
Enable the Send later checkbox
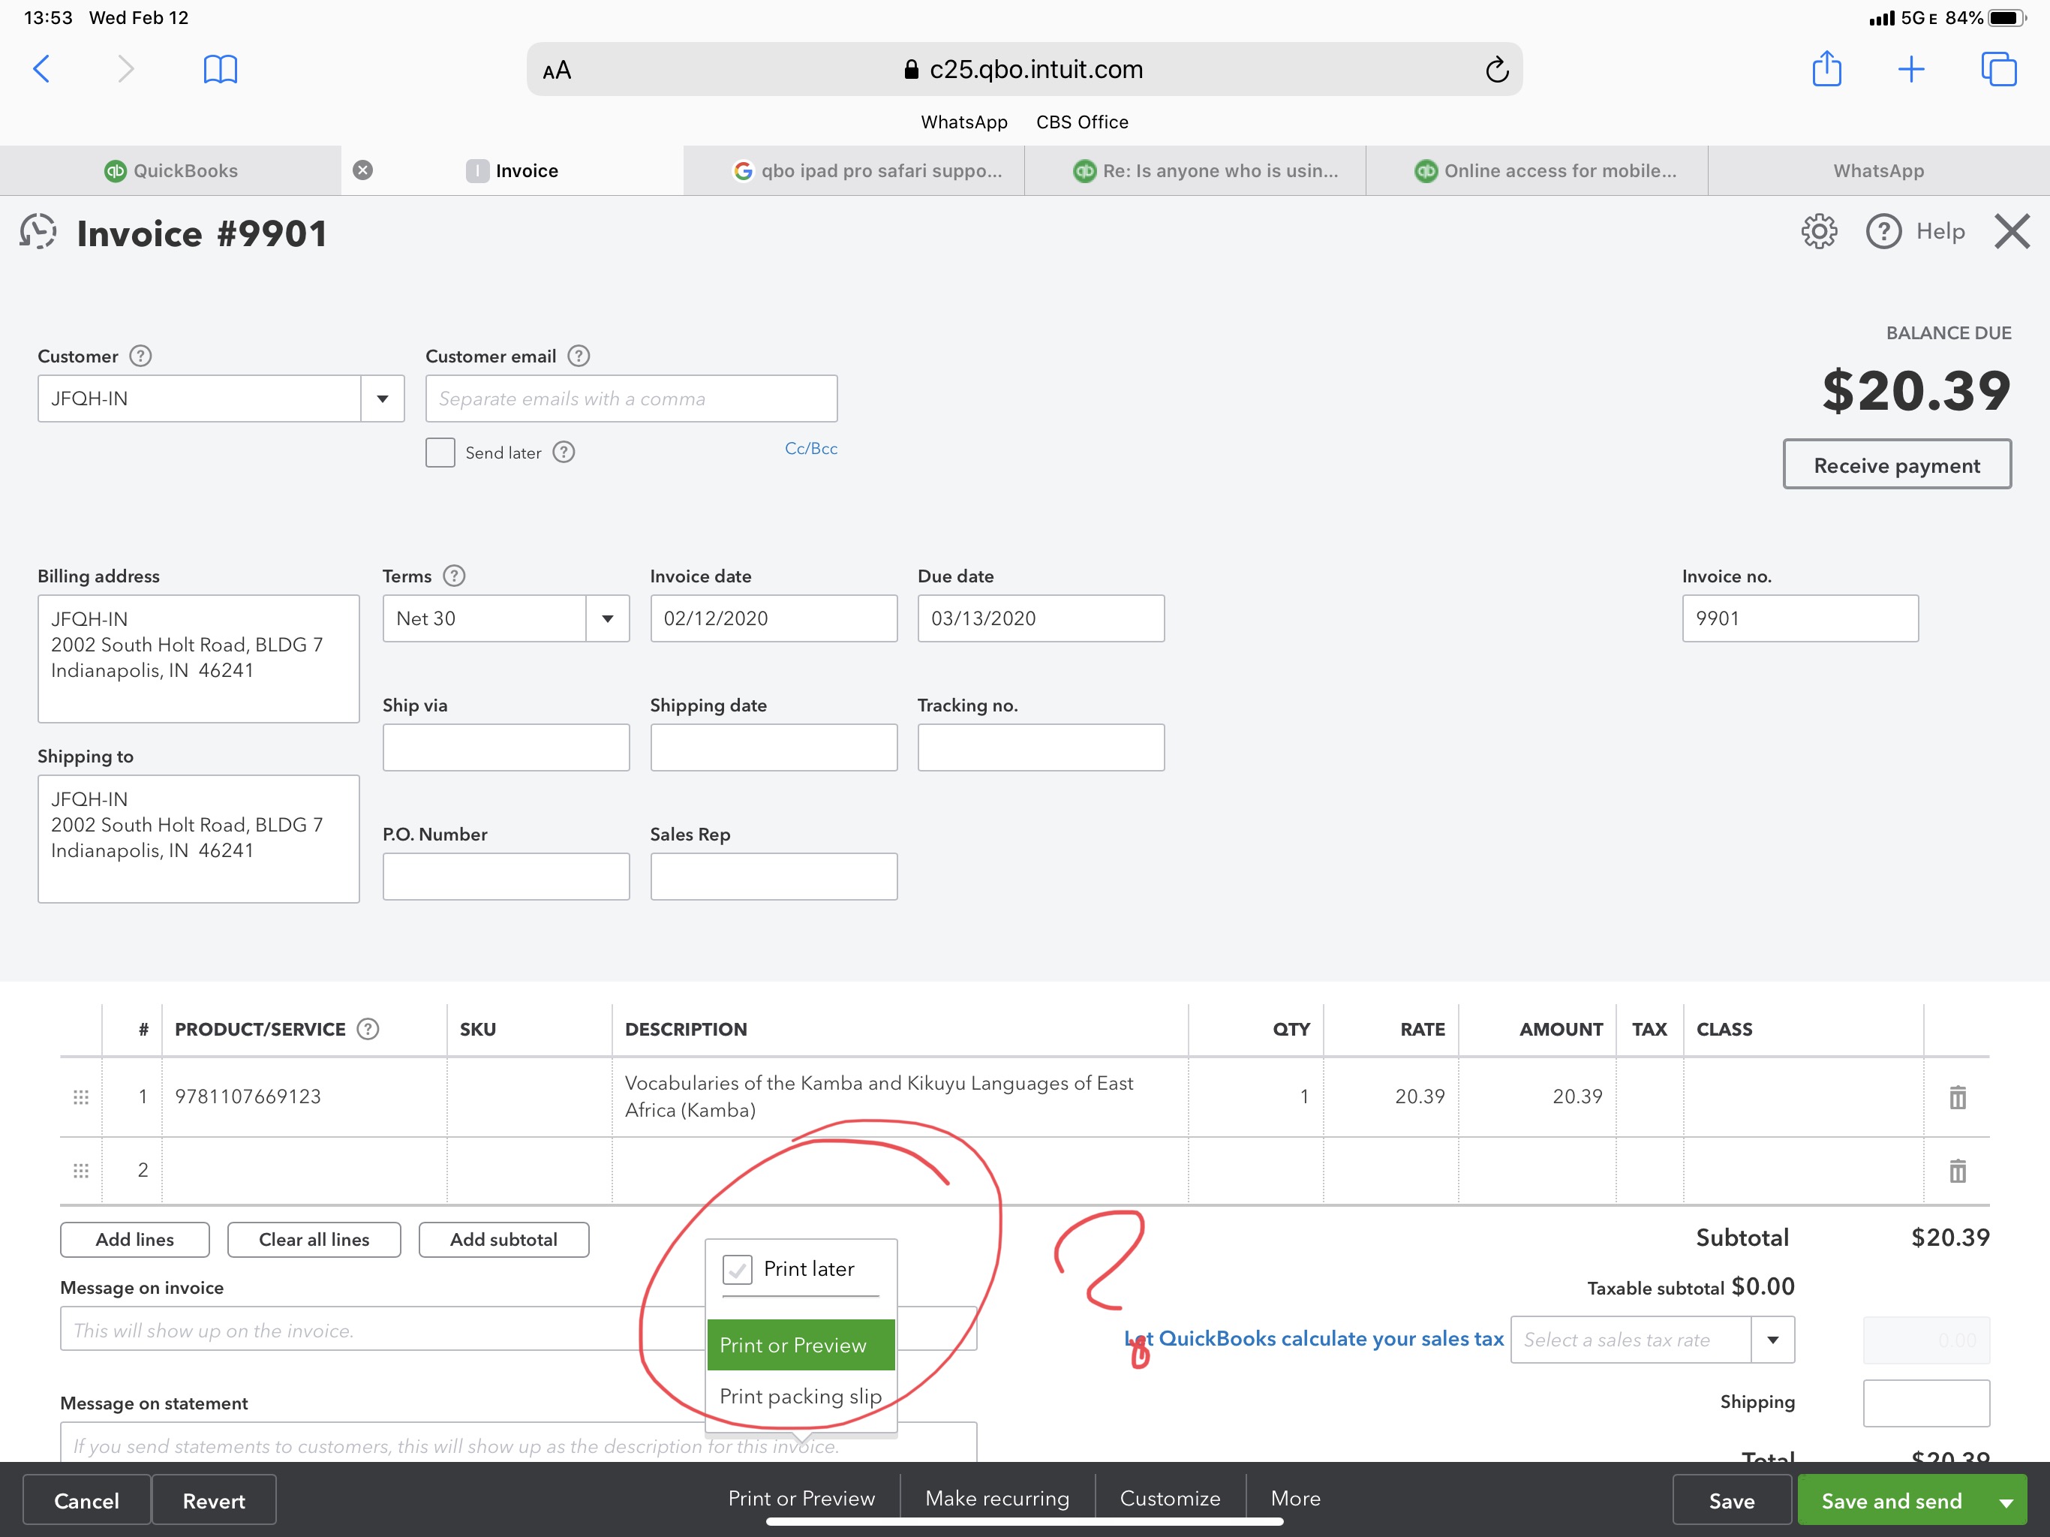pos(440,453)
